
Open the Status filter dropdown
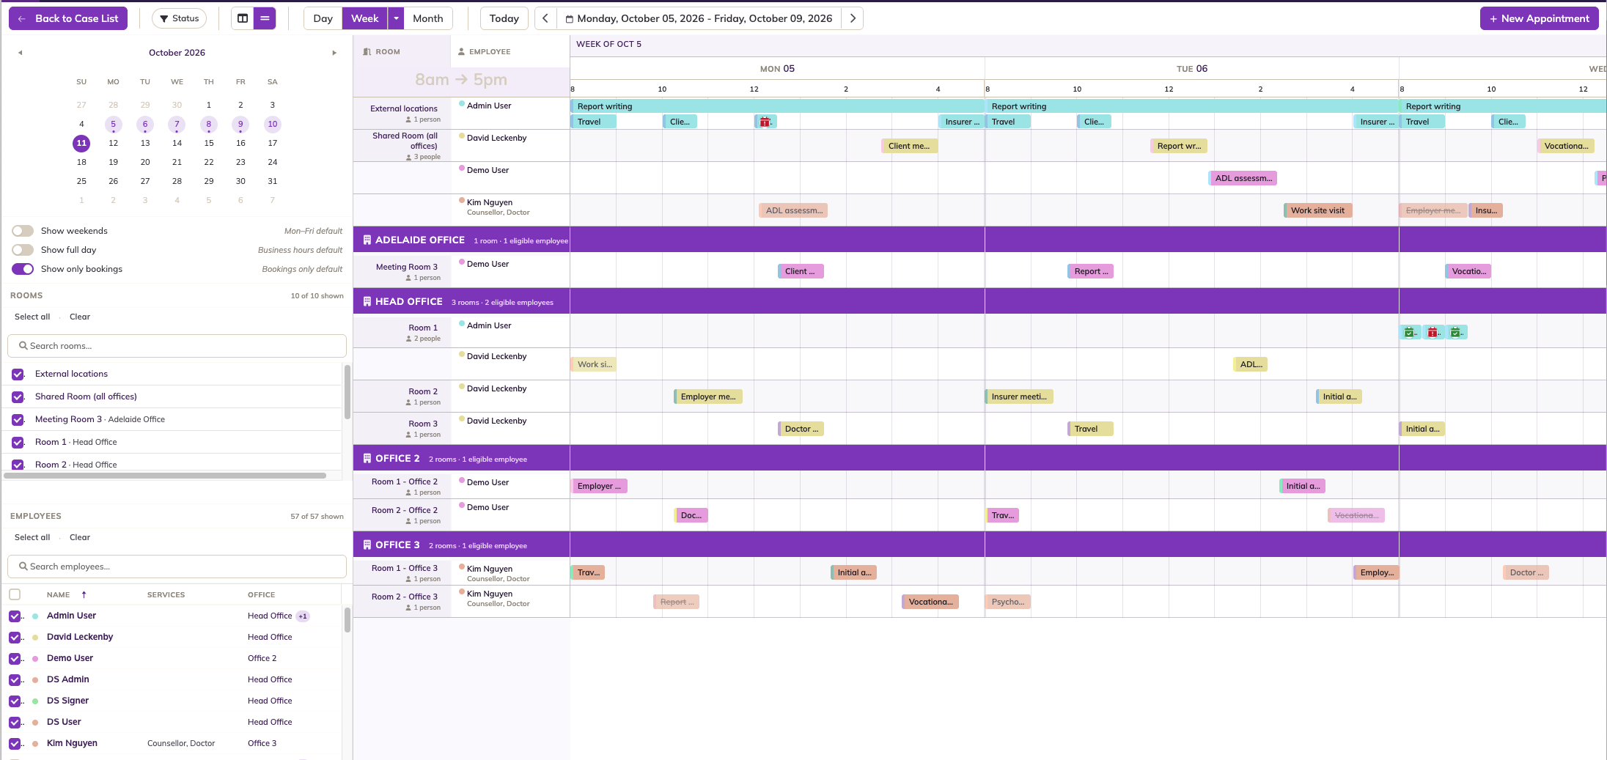coord(179,18)
